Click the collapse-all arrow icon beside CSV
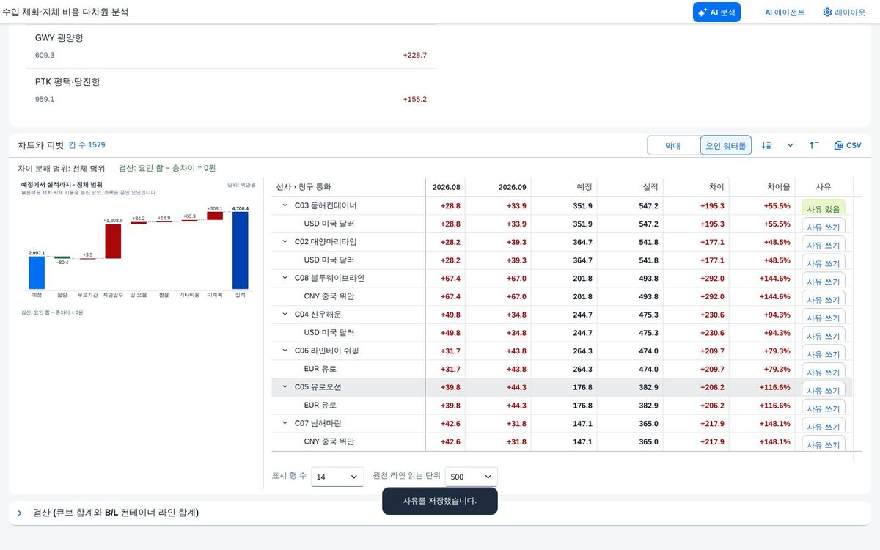This screenshot has height=550, width=880. click(x=815, y=145)
